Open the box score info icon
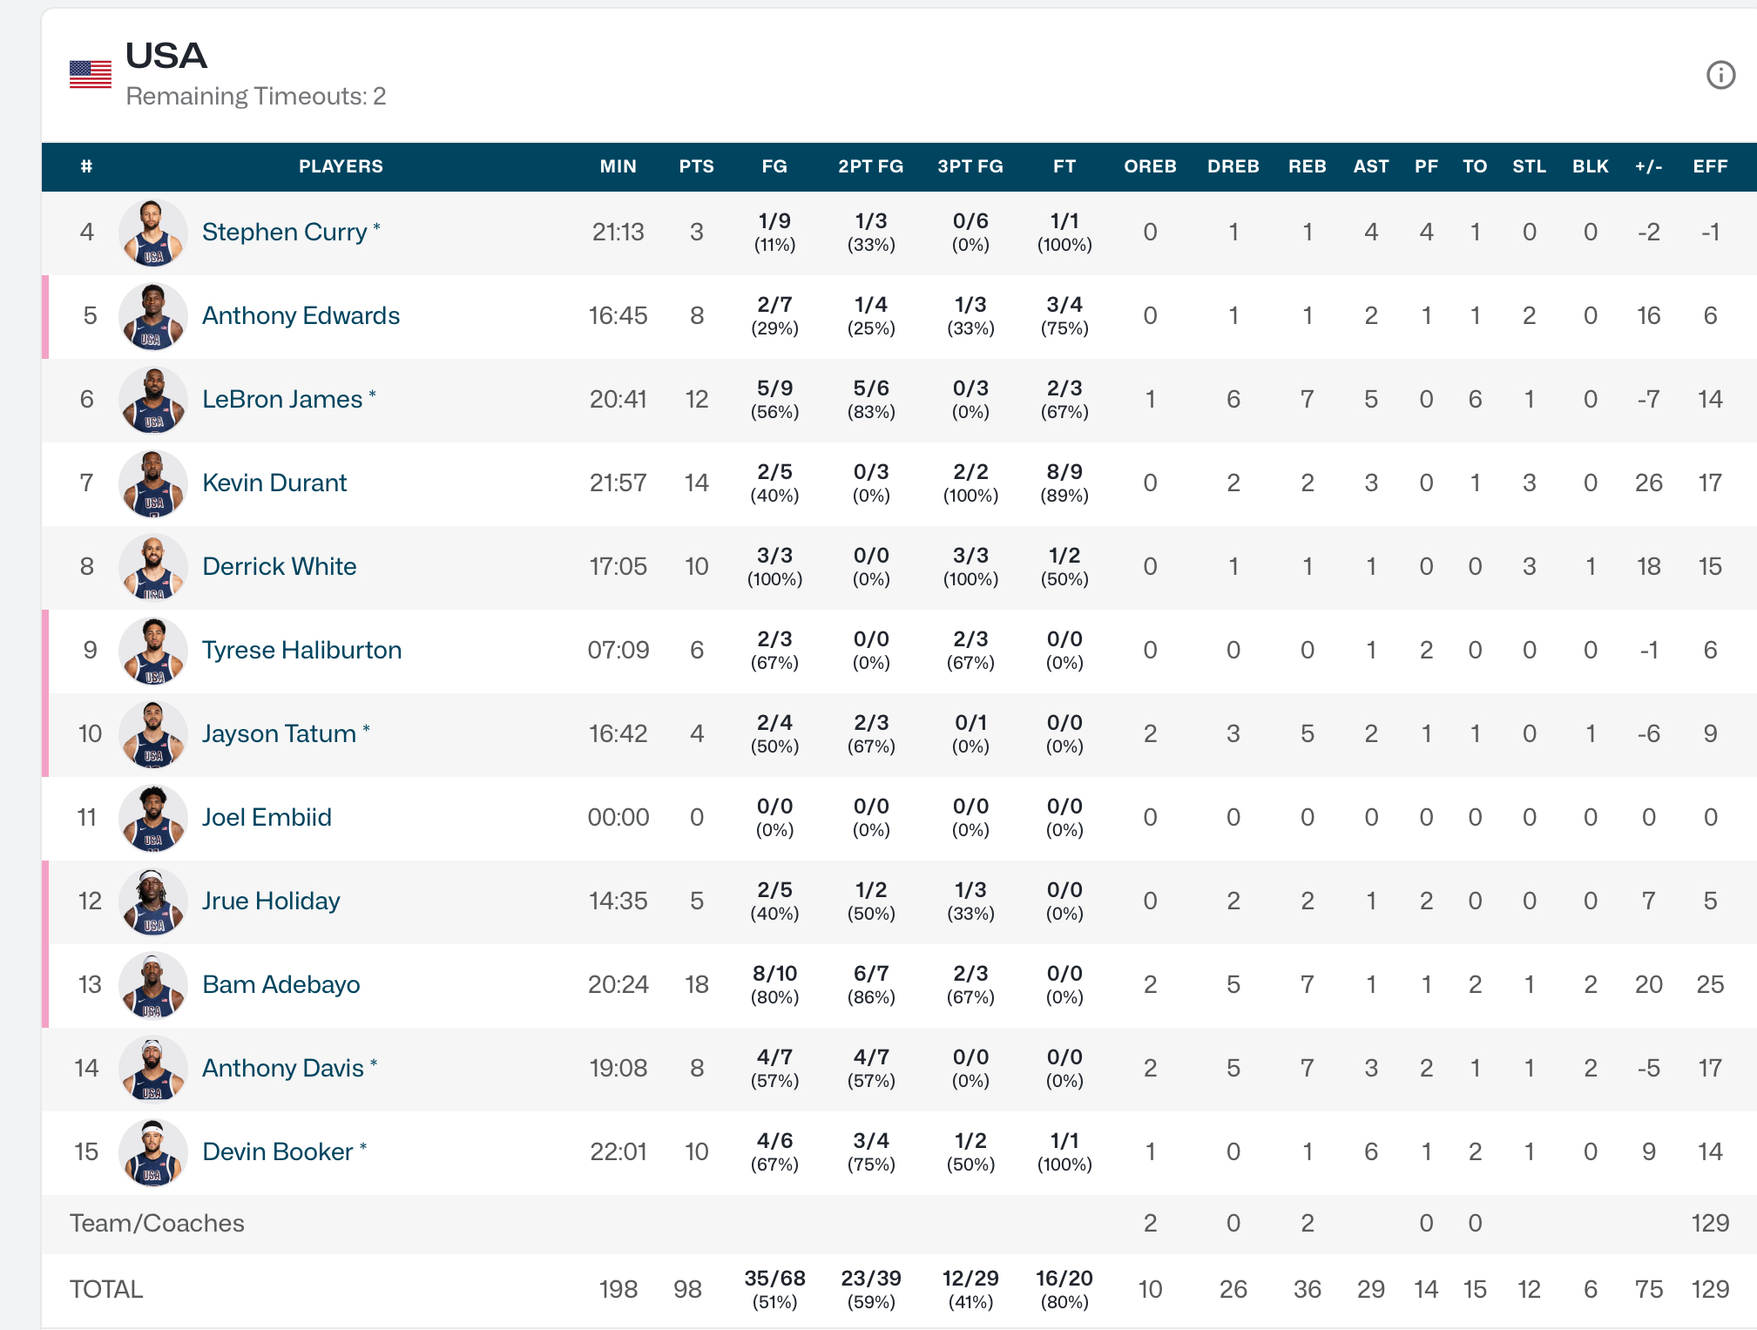This screenshot has height=1330, width=1757. pyautogui.click(x=1720, y=75)
